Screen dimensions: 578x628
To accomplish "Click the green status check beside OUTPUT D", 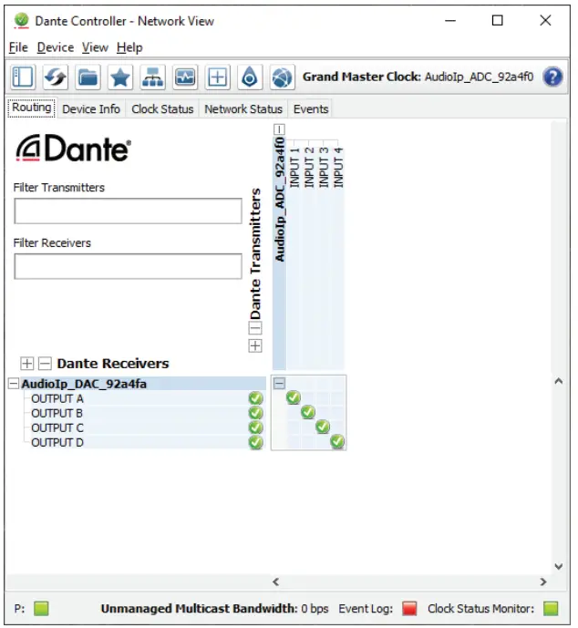I will [x=255, y=443].
